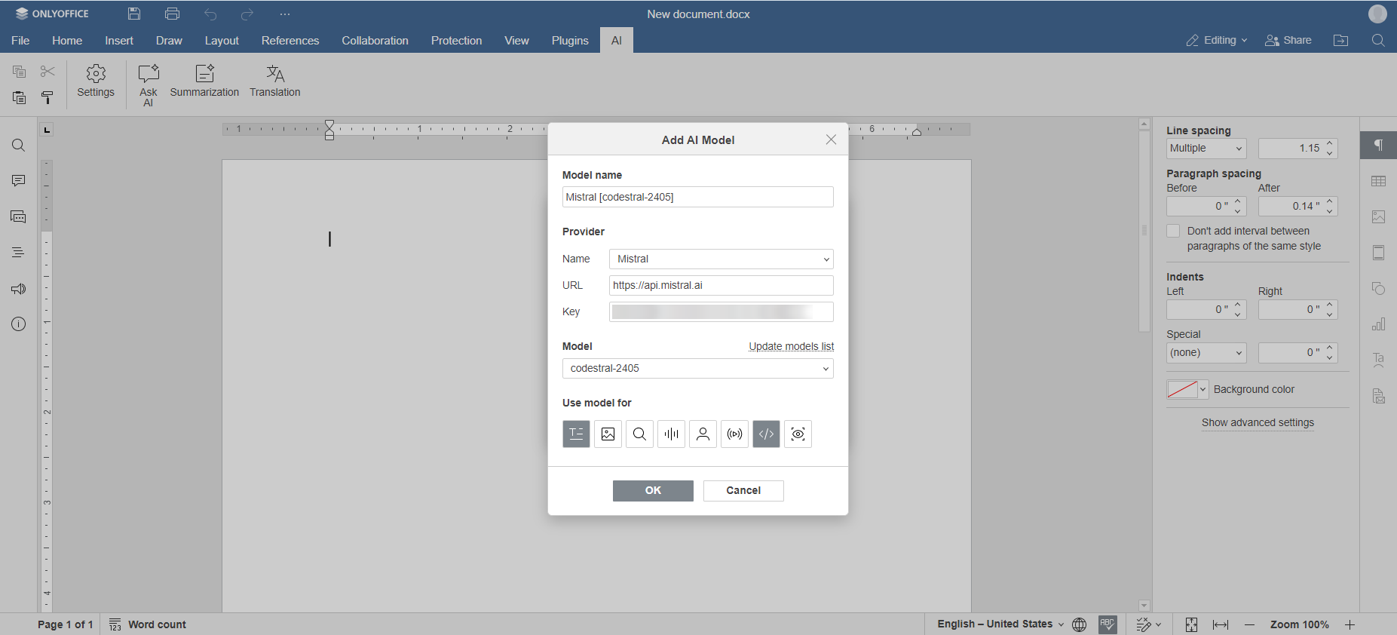Toggle the Image capability for model

[608, 434]
